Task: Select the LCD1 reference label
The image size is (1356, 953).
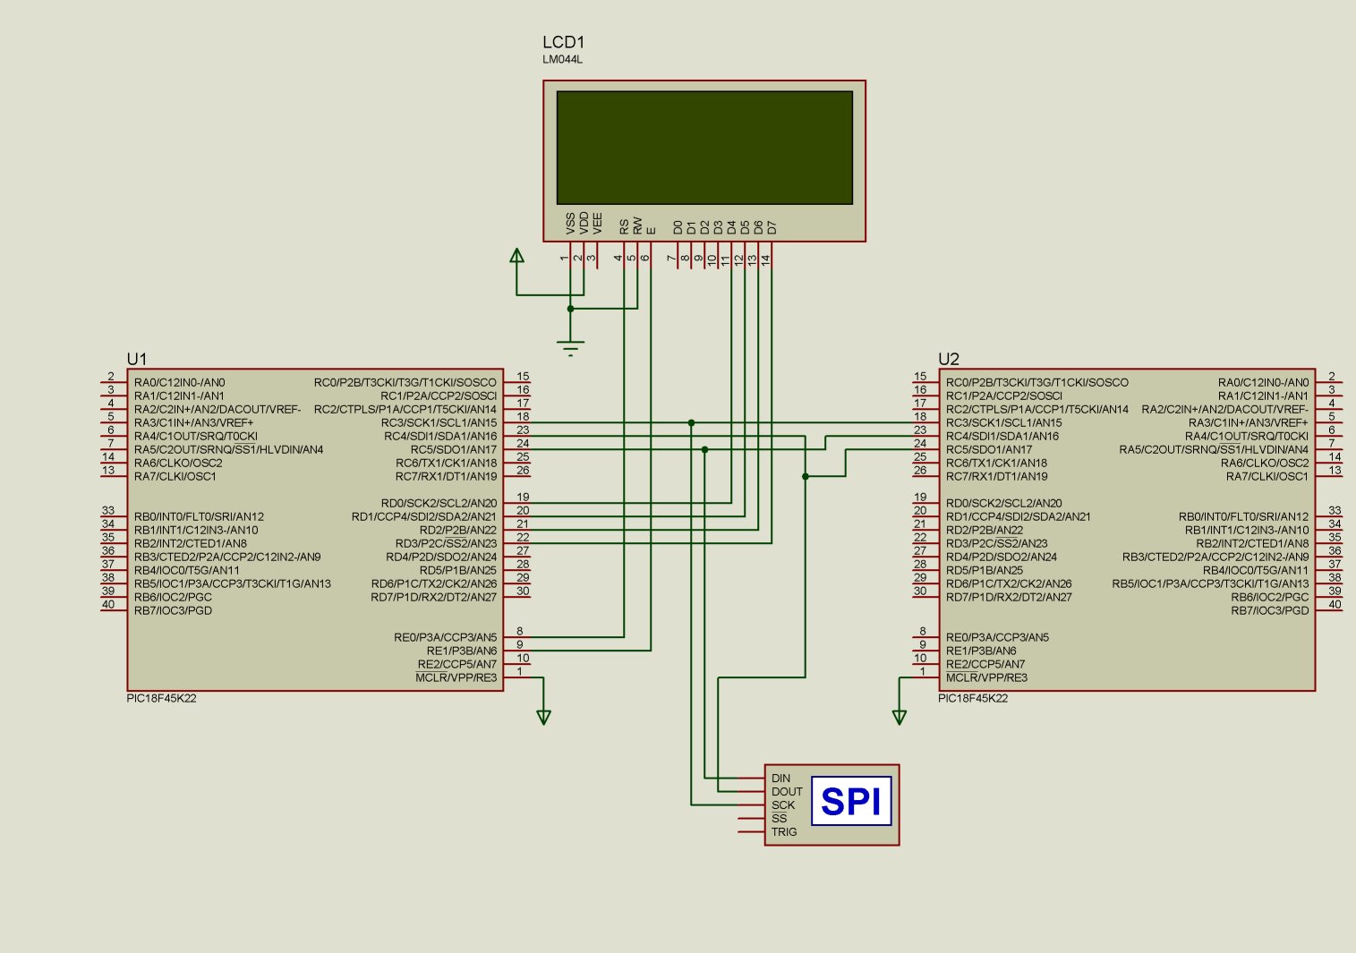Action: point(564,42)
